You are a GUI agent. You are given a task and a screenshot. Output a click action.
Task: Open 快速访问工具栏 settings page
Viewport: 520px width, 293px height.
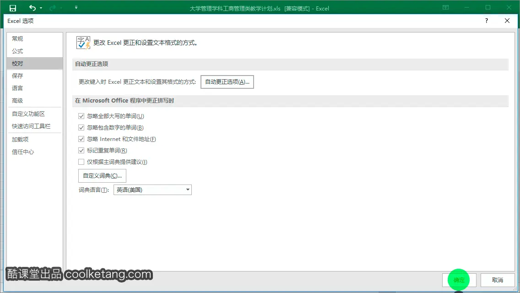click(x=34, y=126)
